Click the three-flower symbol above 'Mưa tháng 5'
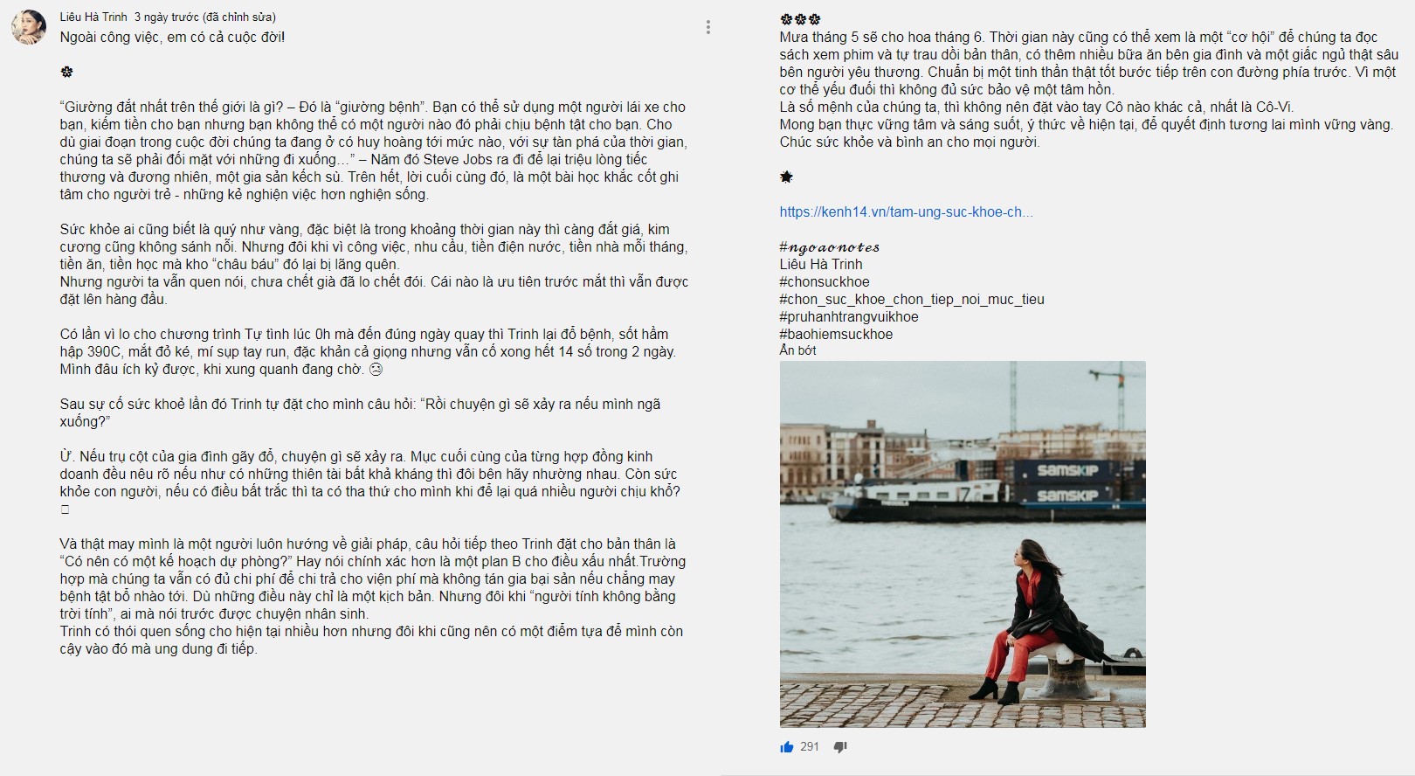The height and width of the screenshot is (776, 1415). click(800, 19)
